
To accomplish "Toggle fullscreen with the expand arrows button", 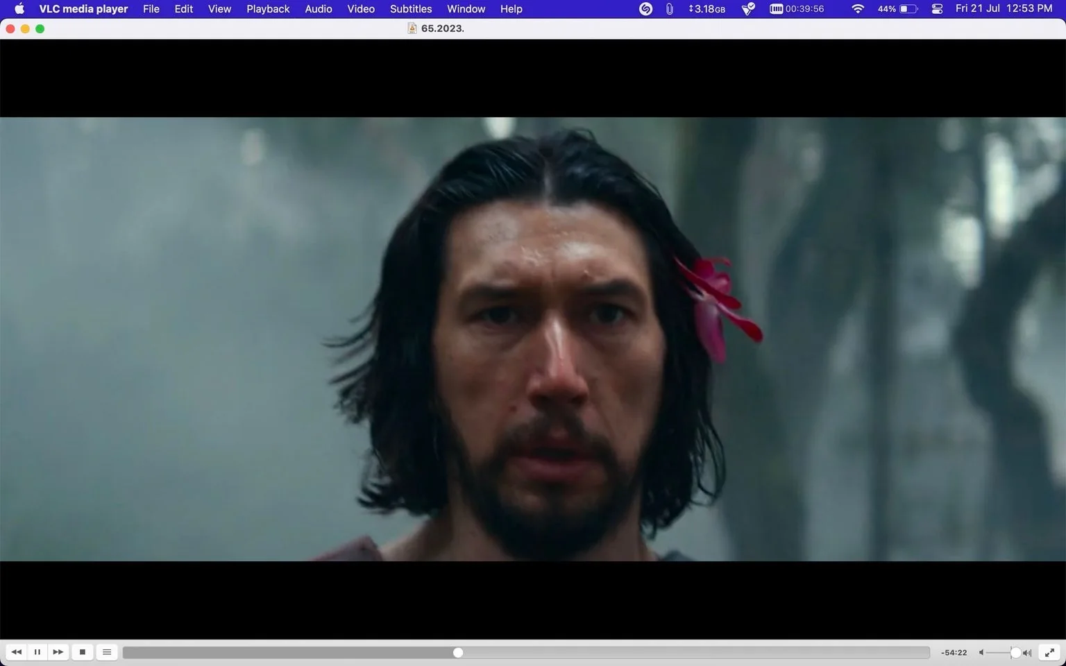I will (1049, 652).
